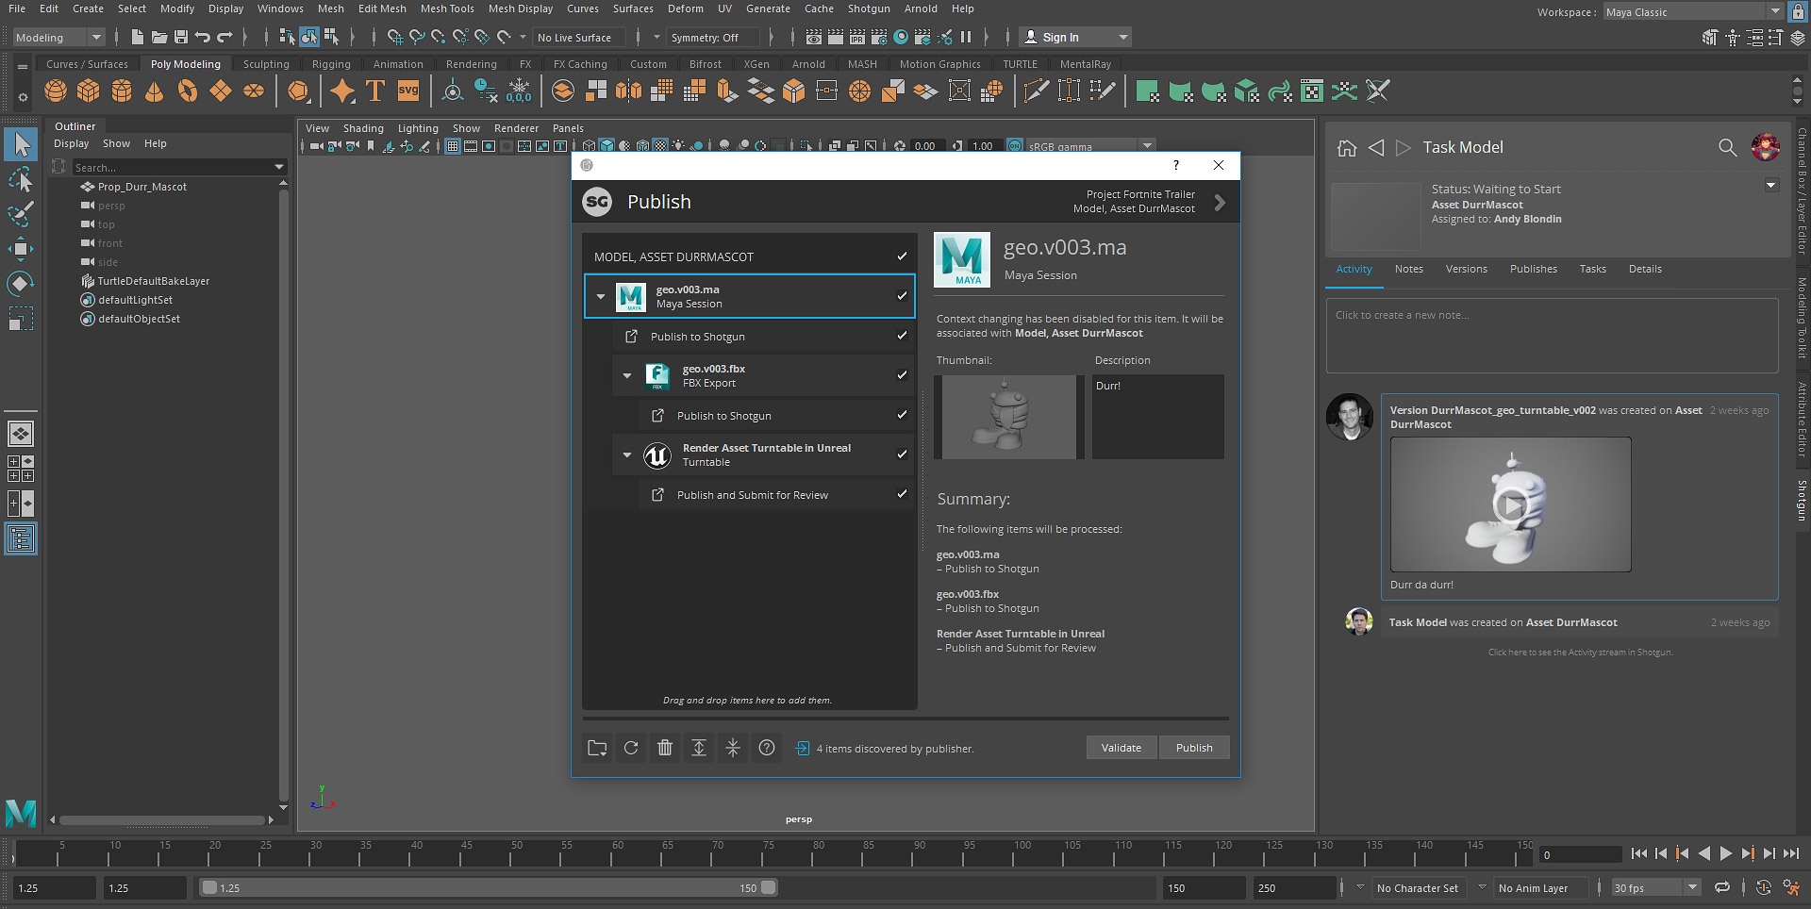
Task: Open publisher documentation help icon
Action: coord(767,748)
